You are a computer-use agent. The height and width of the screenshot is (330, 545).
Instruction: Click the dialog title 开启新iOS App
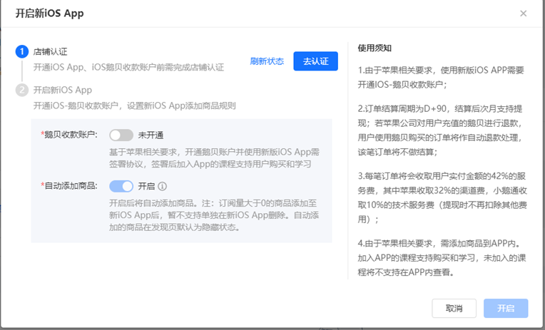click(50, 14)
